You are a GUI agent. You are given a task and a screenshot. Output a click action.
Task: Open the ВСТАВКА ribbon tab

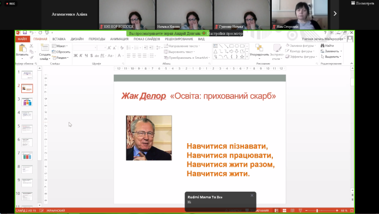pos(59,39)
